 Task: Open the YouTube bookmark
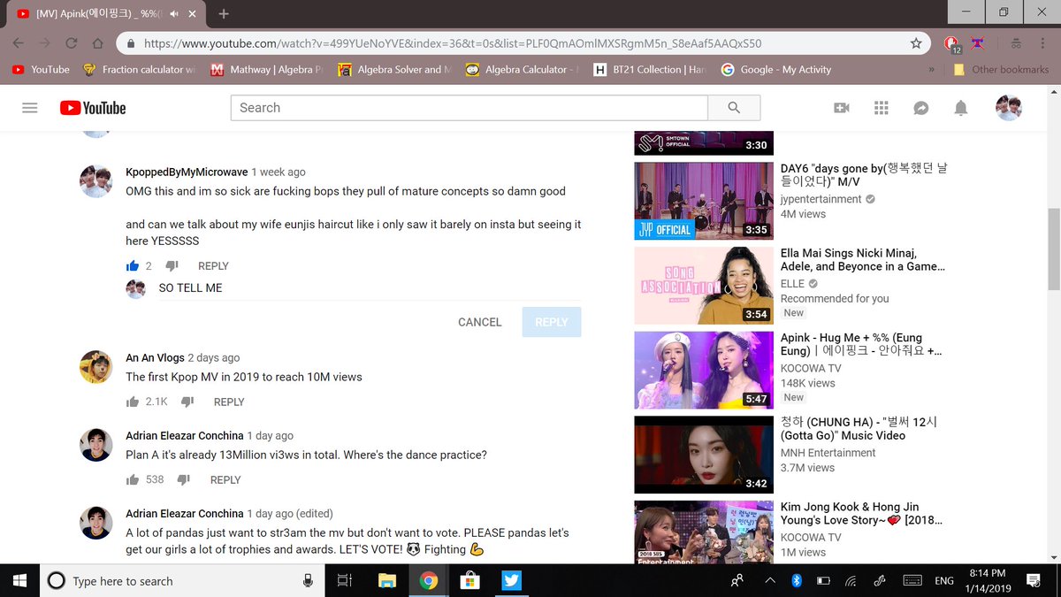42,69
